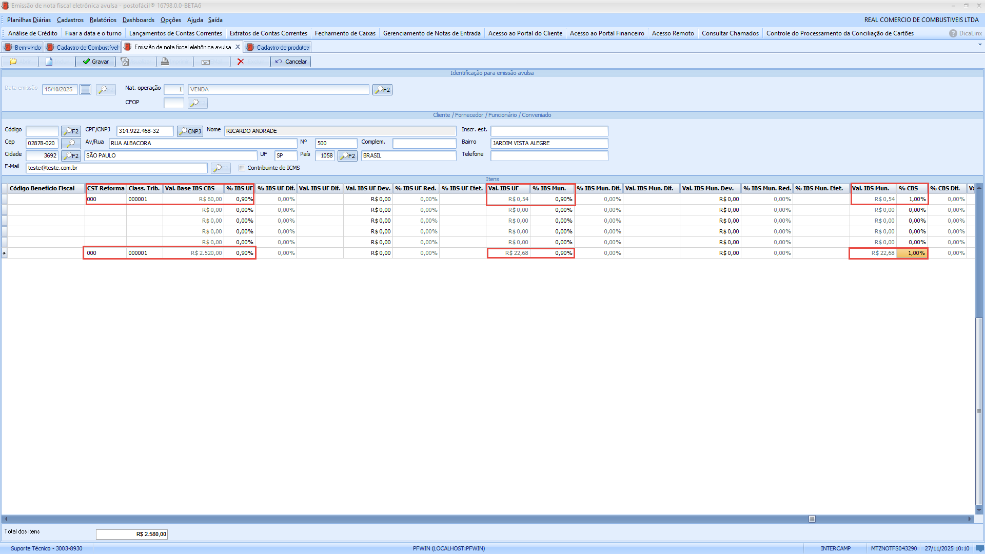Search Nat. operação with F2 magnifier
Viewport: 985px width, 554px height.
click(x=382, y=90)
